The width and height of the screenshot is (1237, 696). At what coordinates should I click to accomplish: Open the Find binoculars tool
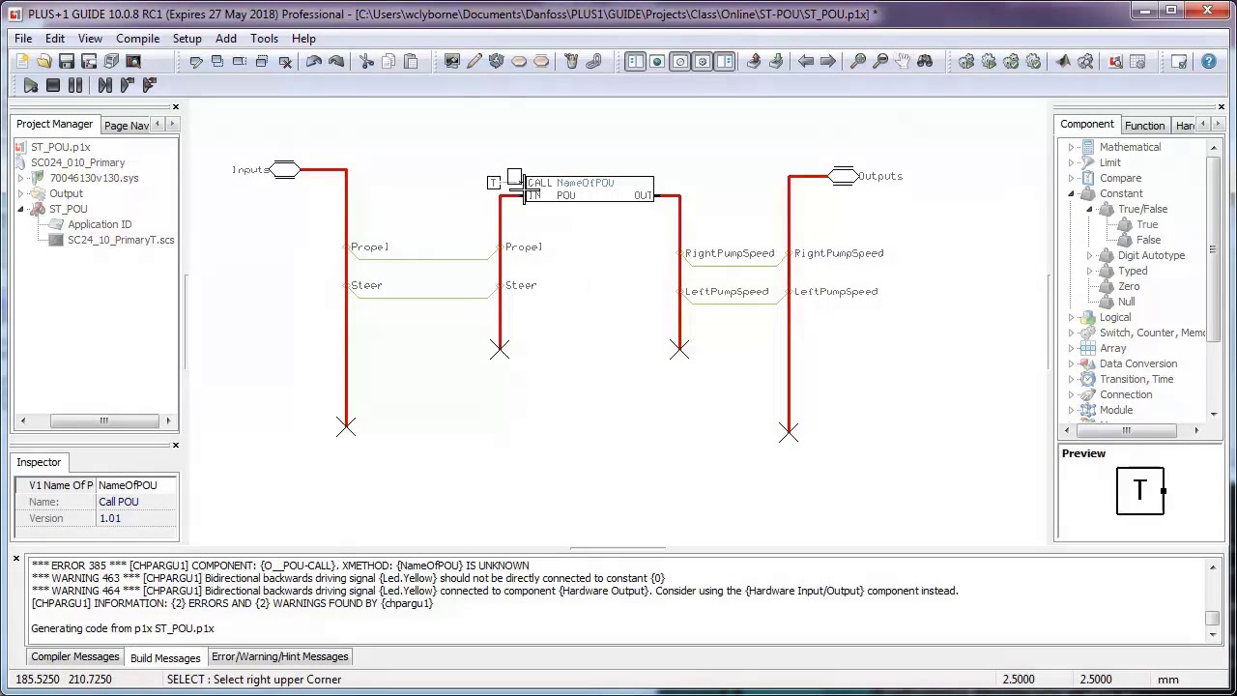pos(925,62)
